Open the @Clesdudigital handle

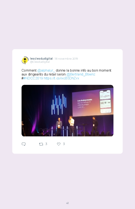pyautogui.click(x=40, y=62)
